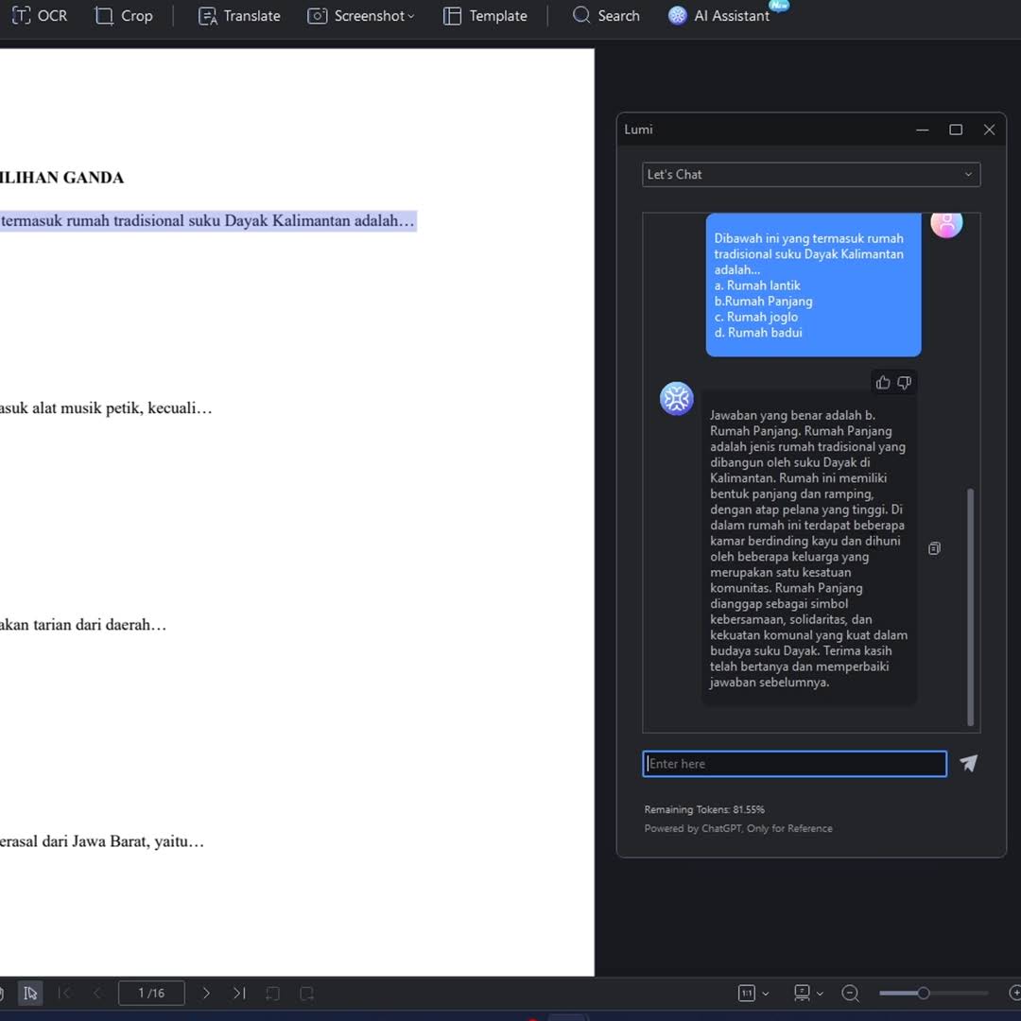Click the Search tool in the toolbar
1021x1021 pixels.
[x=607, y=16]
